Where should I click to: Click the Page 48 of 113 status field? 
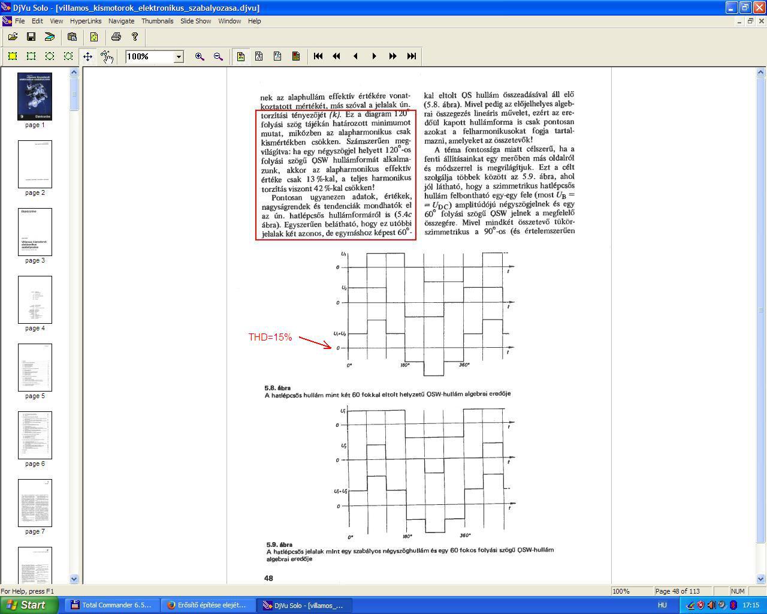[684, 591]
